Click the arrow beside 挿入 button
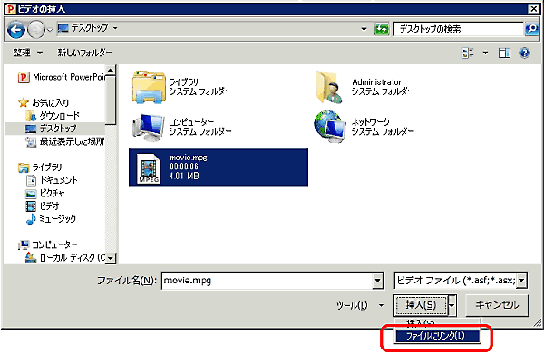The width and height of the screenshot is (544, 354). coord(452,305)
